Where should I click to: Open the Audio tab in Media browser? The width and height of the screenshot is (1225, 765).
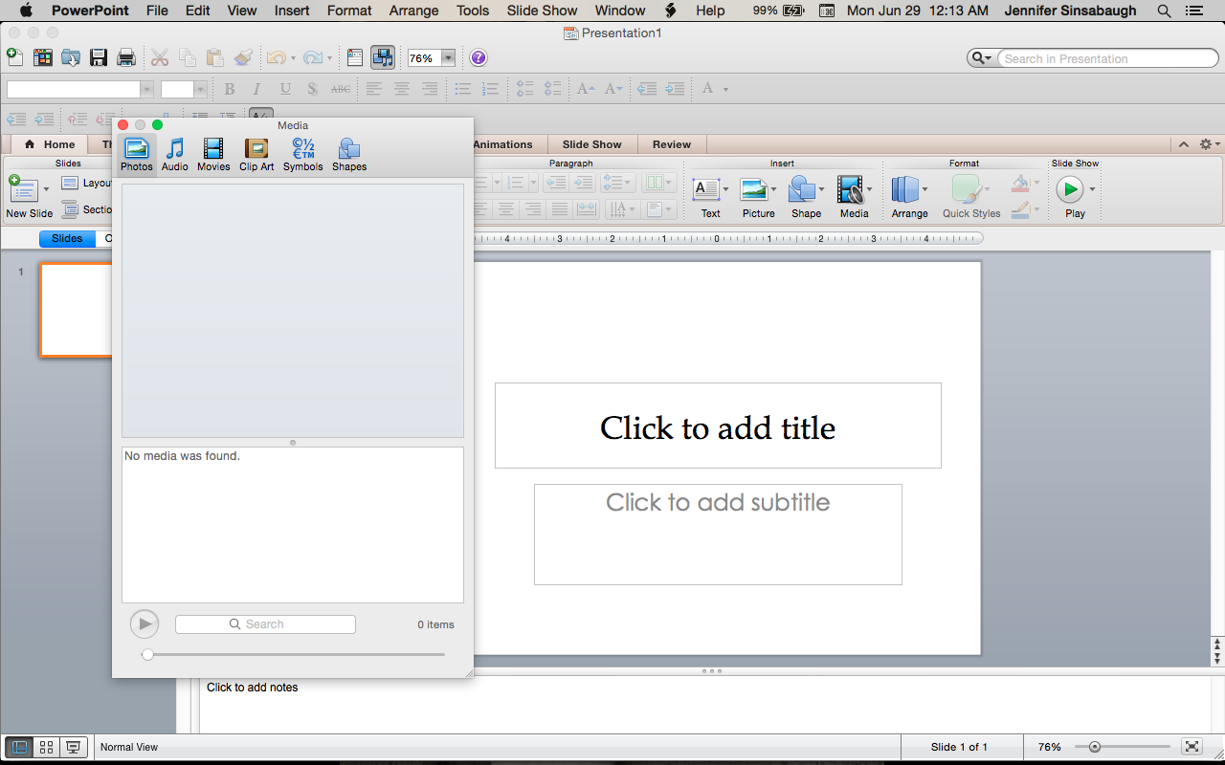[x=175, y=155]
